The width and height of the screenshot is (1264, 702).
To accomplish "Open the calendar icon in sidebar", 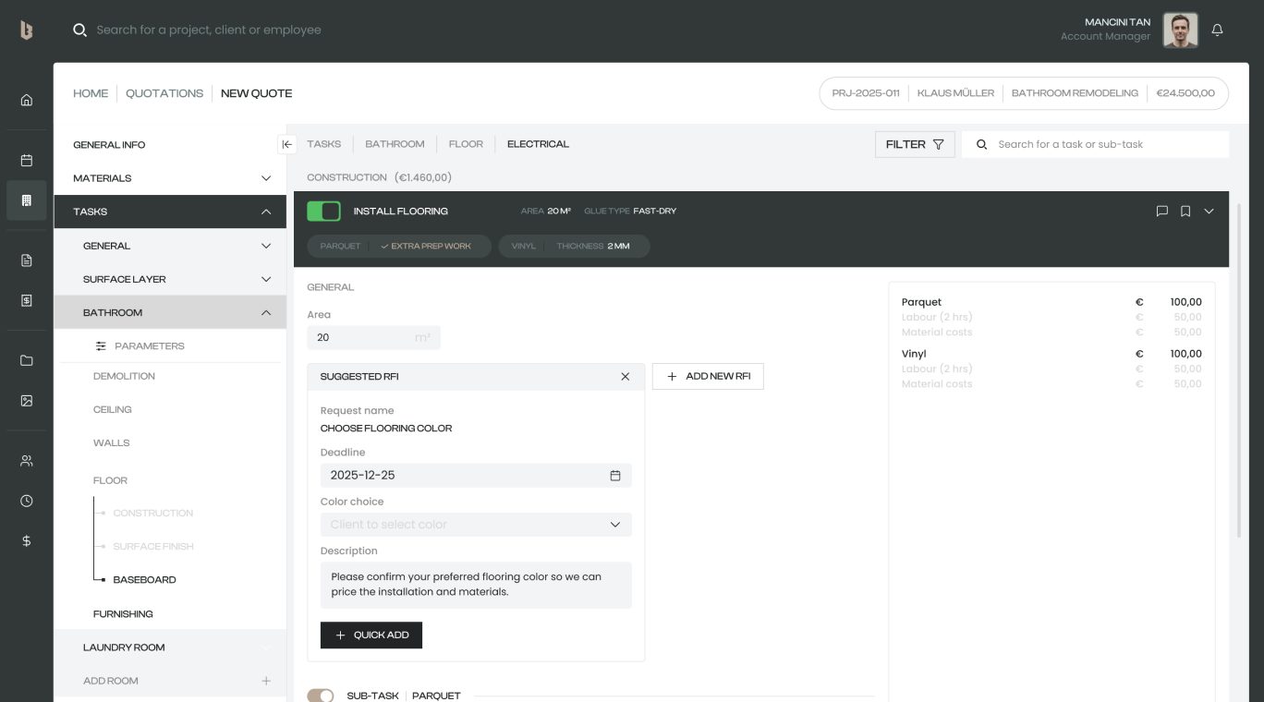I will (x=26, y=160).
